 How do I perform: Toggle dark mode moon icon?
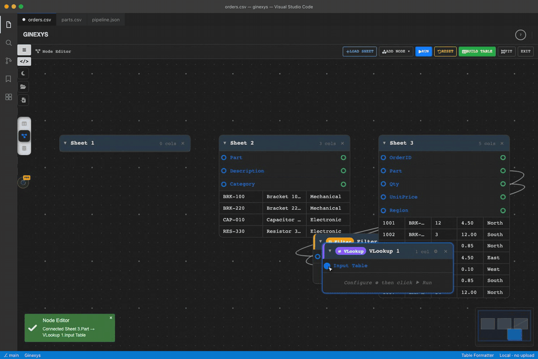(23, 73)
